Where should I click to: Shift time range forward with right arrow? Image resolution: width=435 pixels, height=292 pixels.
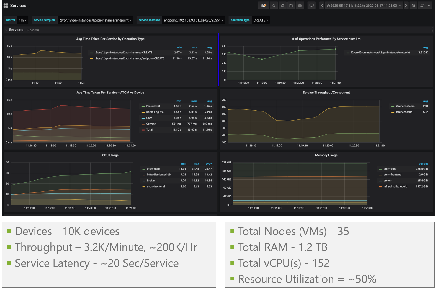(406, 6)
